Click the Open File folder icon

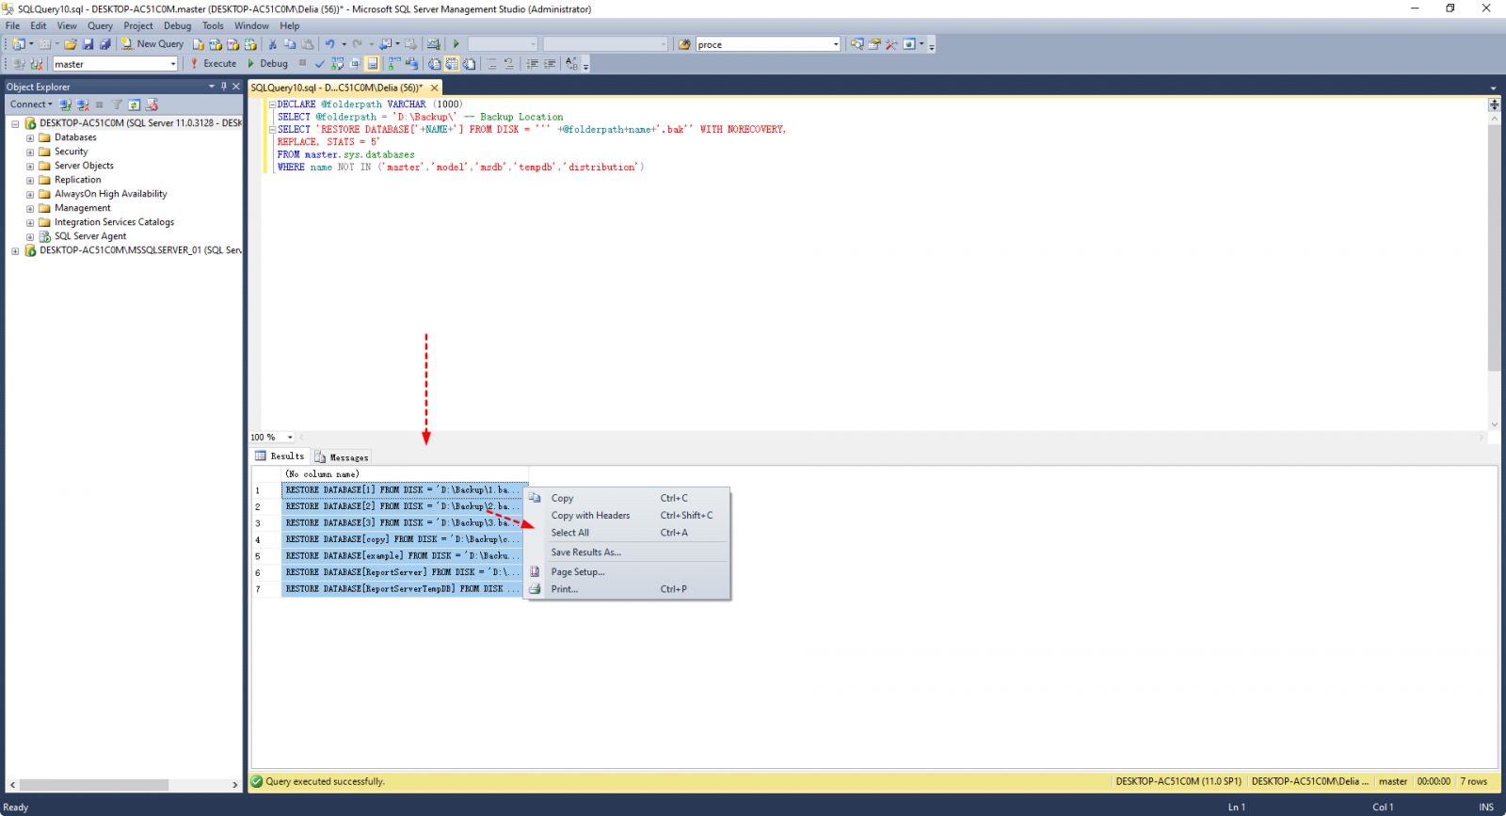[71, 44]
